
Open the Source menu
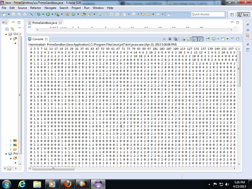click(22, 8)
